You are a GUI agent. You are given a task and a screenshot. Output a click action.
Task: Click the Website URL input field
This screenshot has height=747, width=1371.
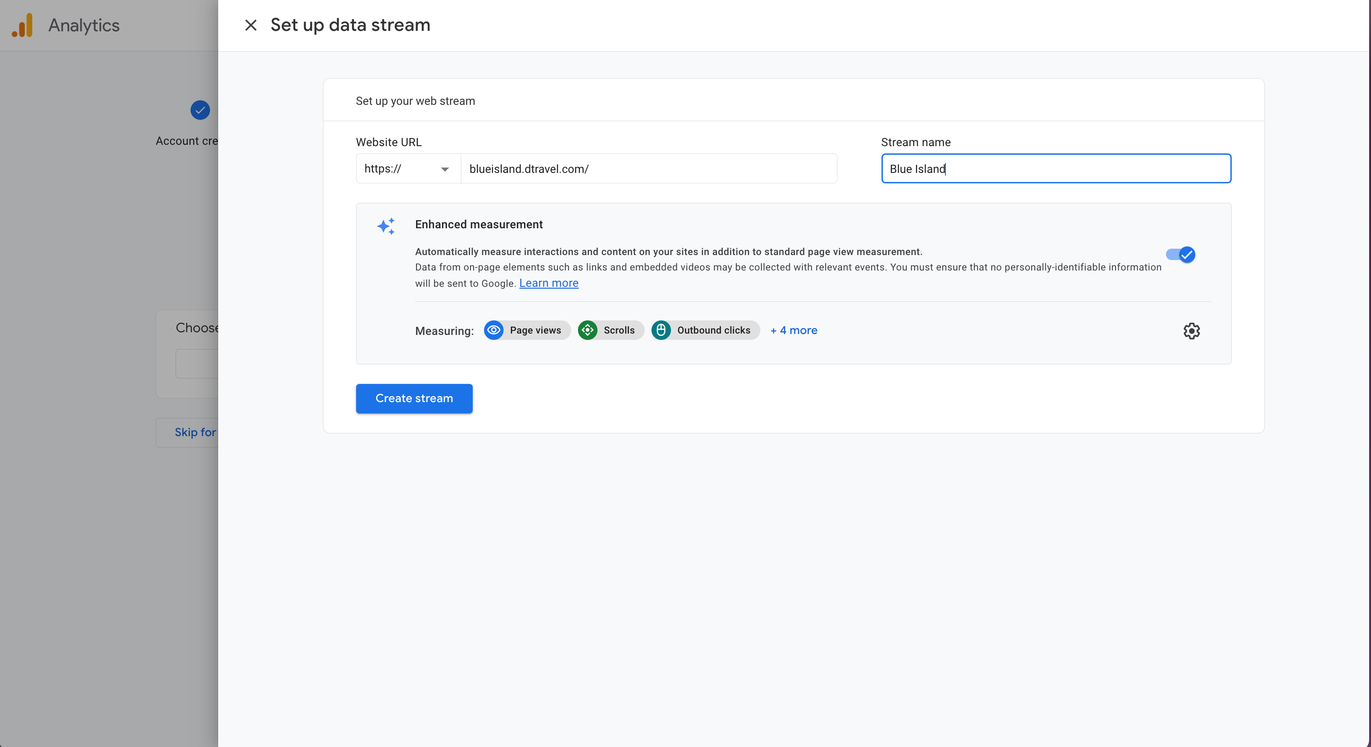point(649,169)
